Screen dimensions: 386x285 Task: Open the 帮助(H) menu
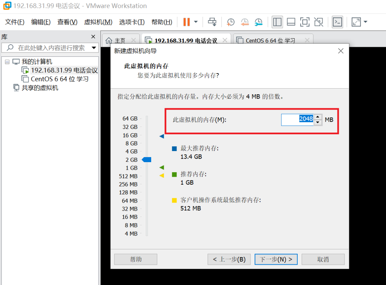point(162,22)
